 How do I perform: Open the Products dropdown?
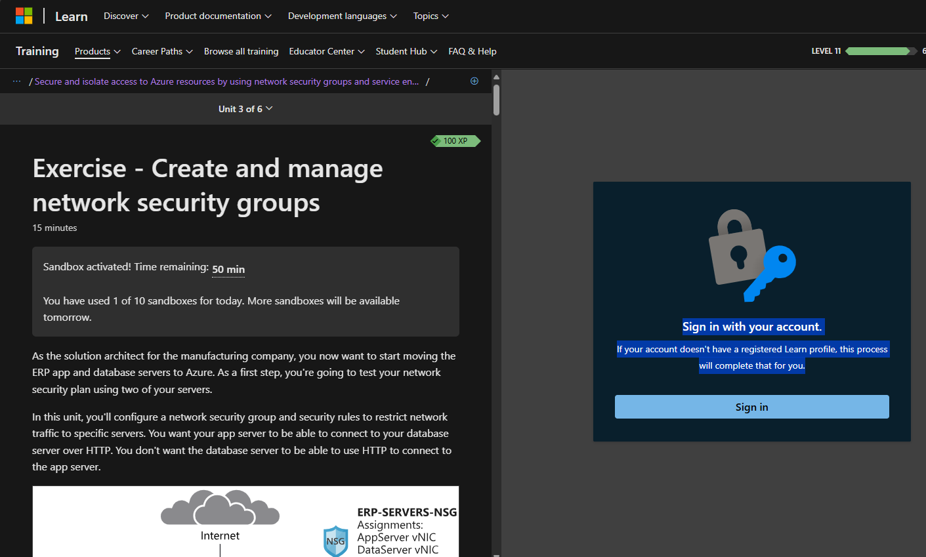pos(97,51)
